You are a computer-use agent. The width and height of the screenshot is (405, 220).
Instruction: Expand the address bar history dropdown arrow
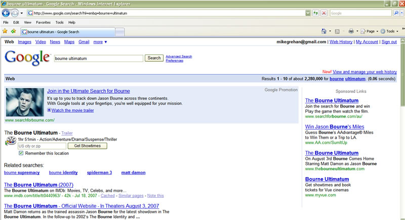click(308, 13)
